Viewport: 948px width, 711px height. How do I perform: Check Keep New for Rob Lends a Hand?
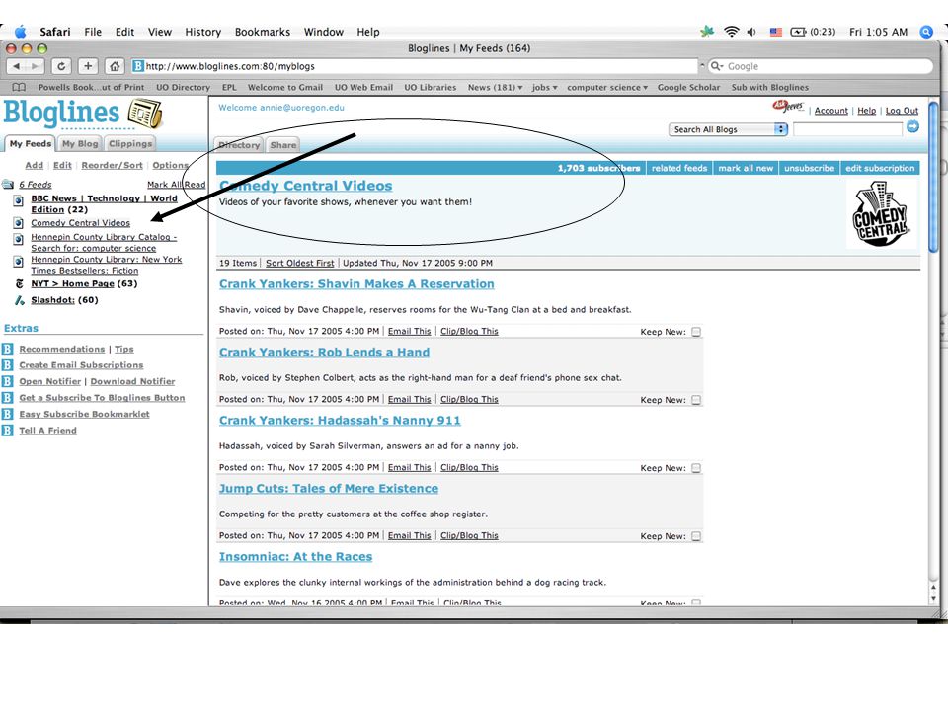[696, 400]
